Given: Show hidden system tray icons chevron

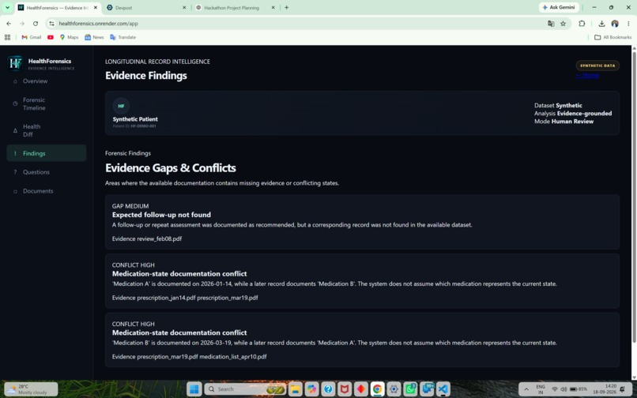Looking at the screenshot, I should point(526,389).
